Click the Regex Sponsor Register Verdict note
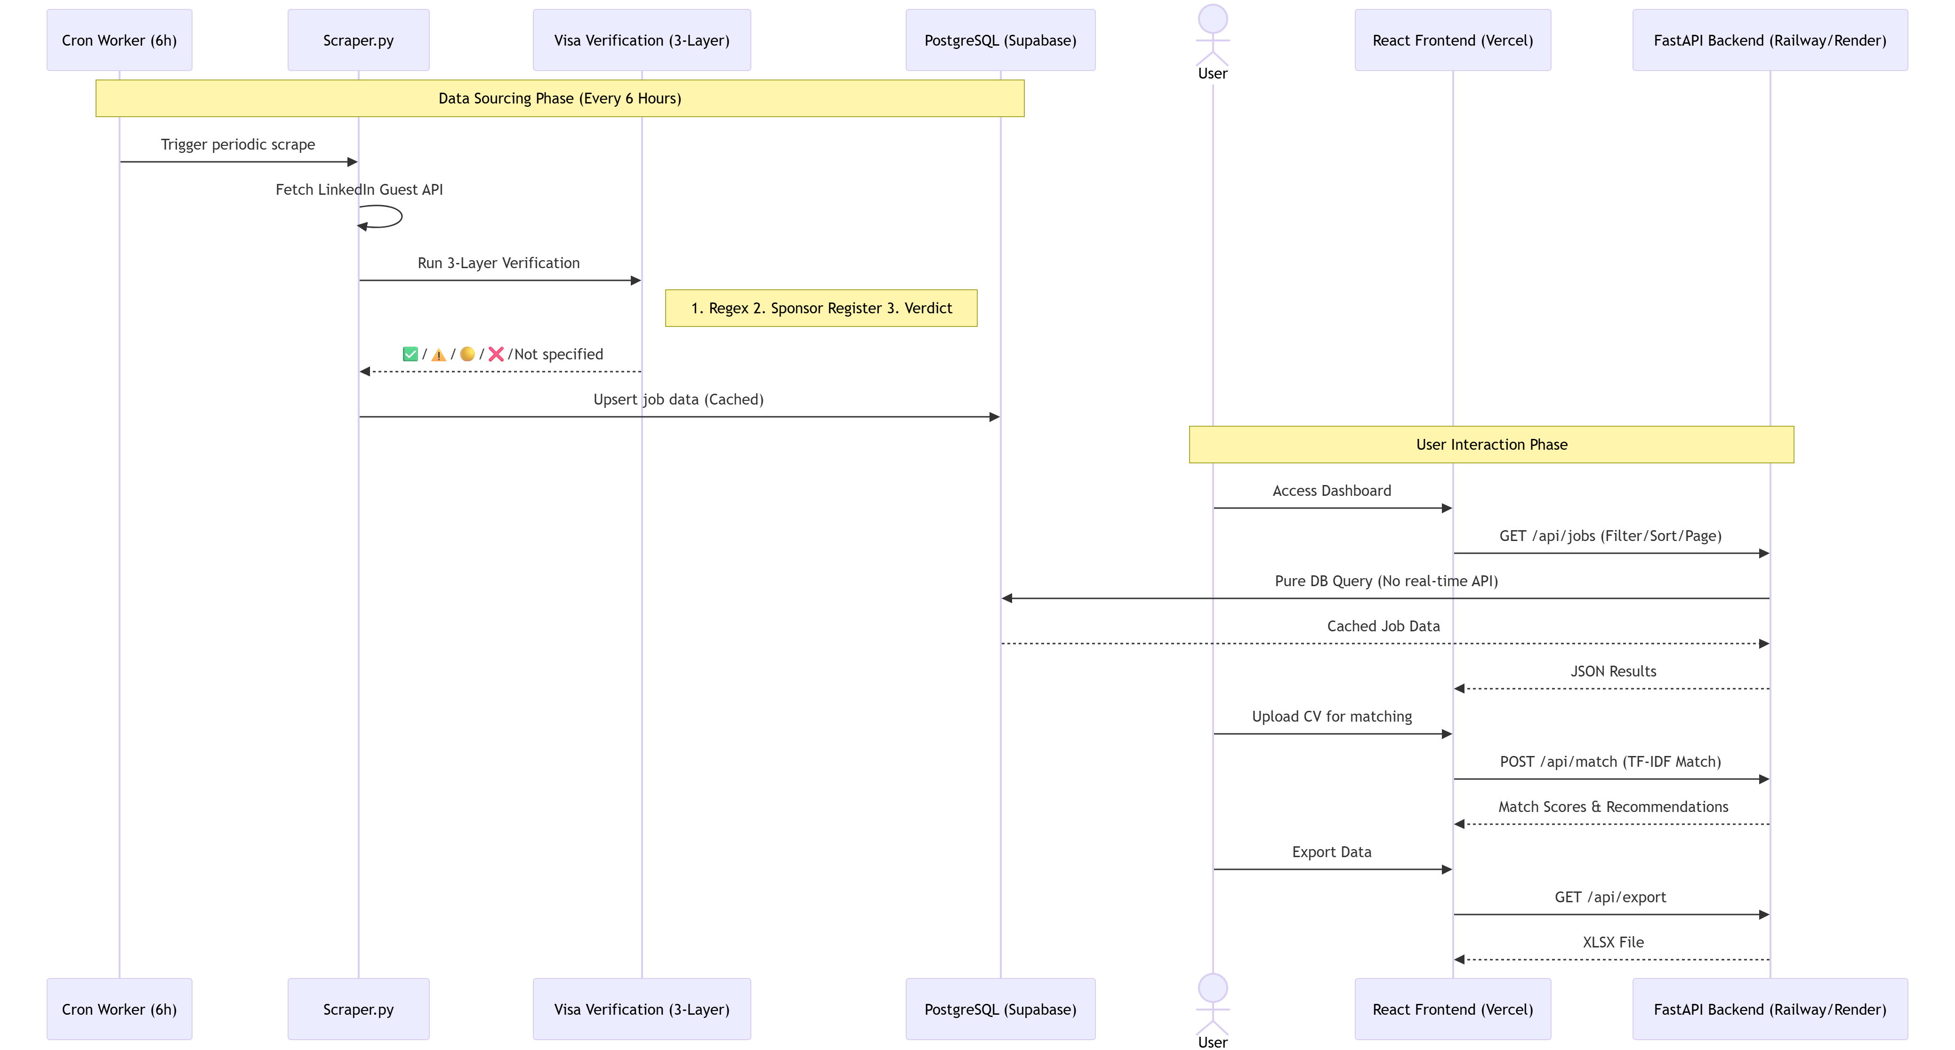This screenshot has width=1955, height=1050. coord(821,308)
